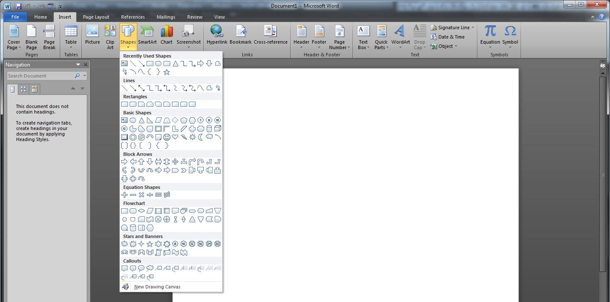
Task: Click Save in the Quick Access Toolbar
Action: [x=19, y=6]
